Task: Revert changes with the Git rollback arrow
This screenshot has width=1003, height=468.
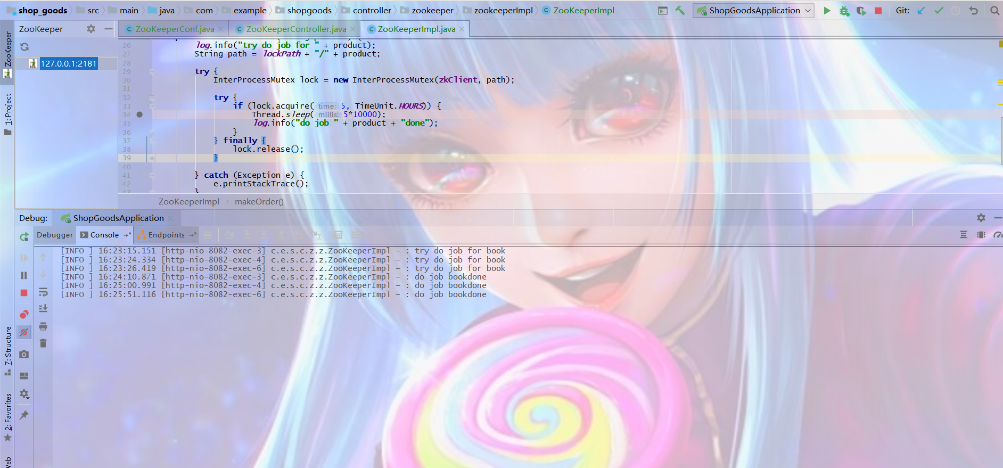Action: 973,10
